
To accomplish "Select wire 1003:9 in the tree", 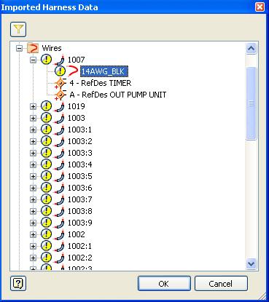I will click(x=80, y=223).
